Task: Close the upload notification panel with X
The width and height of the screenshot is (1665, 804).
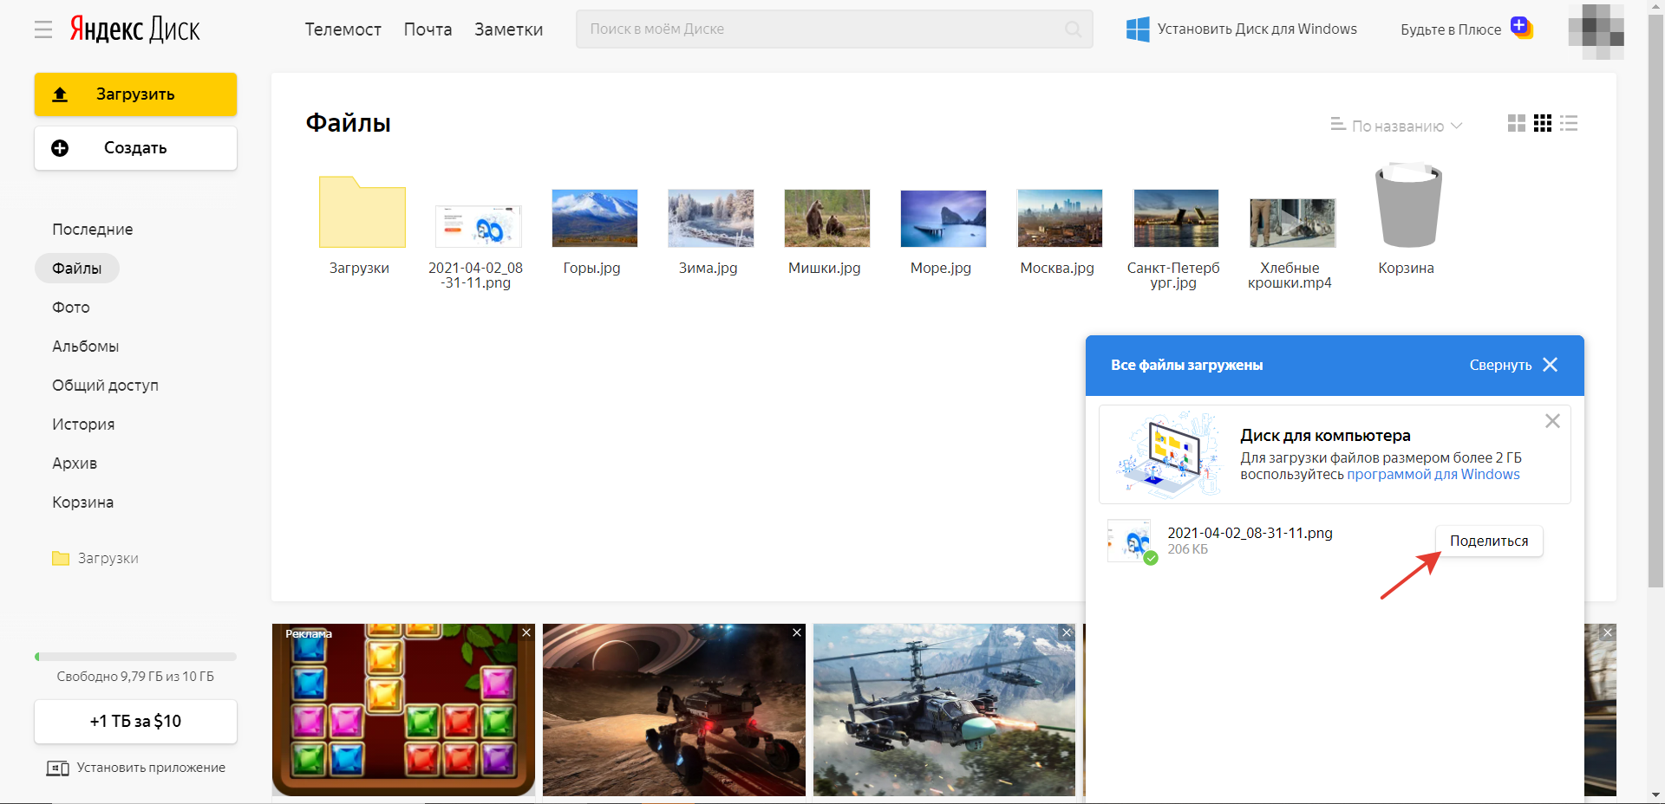Action: click(x=1551, y=365)
